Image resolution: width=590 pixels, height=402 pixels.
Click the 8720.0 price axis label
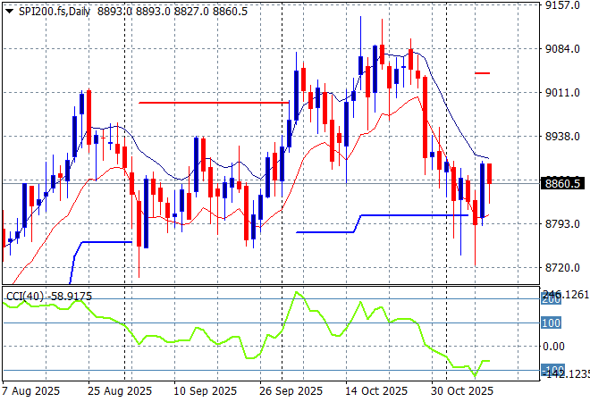(x=562, y=268)
